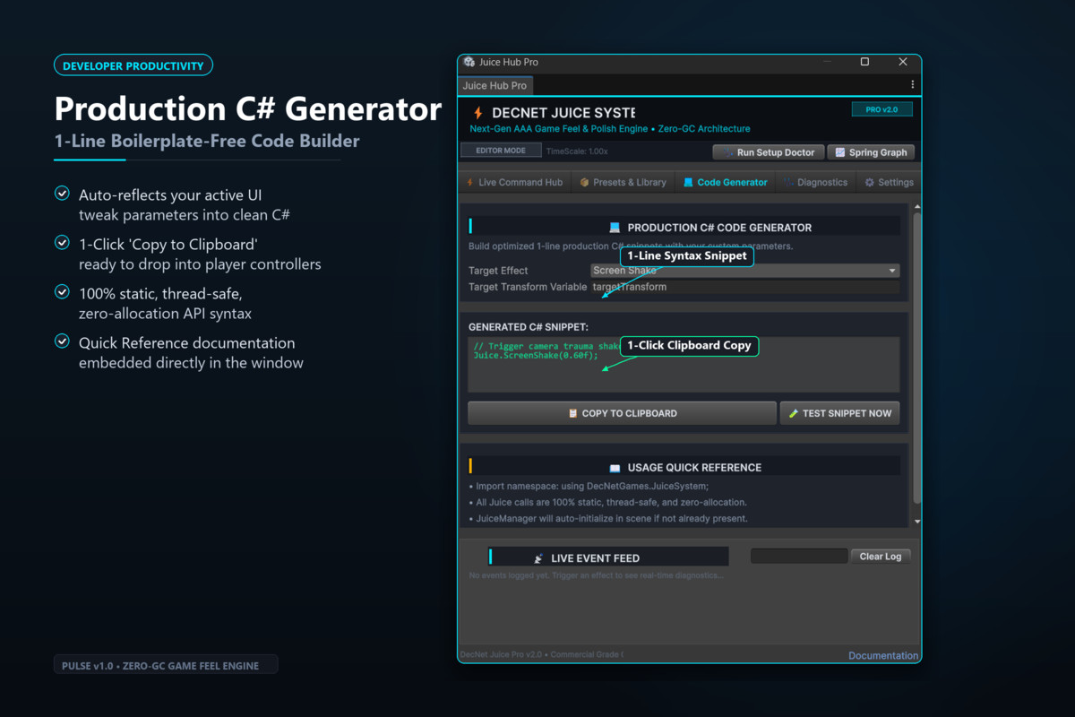Screen dimensions: 1075x717
Task: Open the three-dot window options menu
Action: pyautogui.click(x=913, y=85)
